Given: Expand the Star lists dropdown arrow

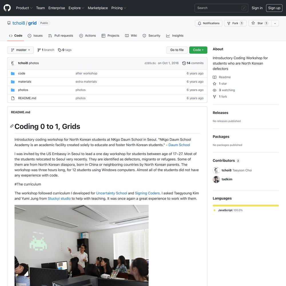Looking at the screenshot, I should click(275, 23).
